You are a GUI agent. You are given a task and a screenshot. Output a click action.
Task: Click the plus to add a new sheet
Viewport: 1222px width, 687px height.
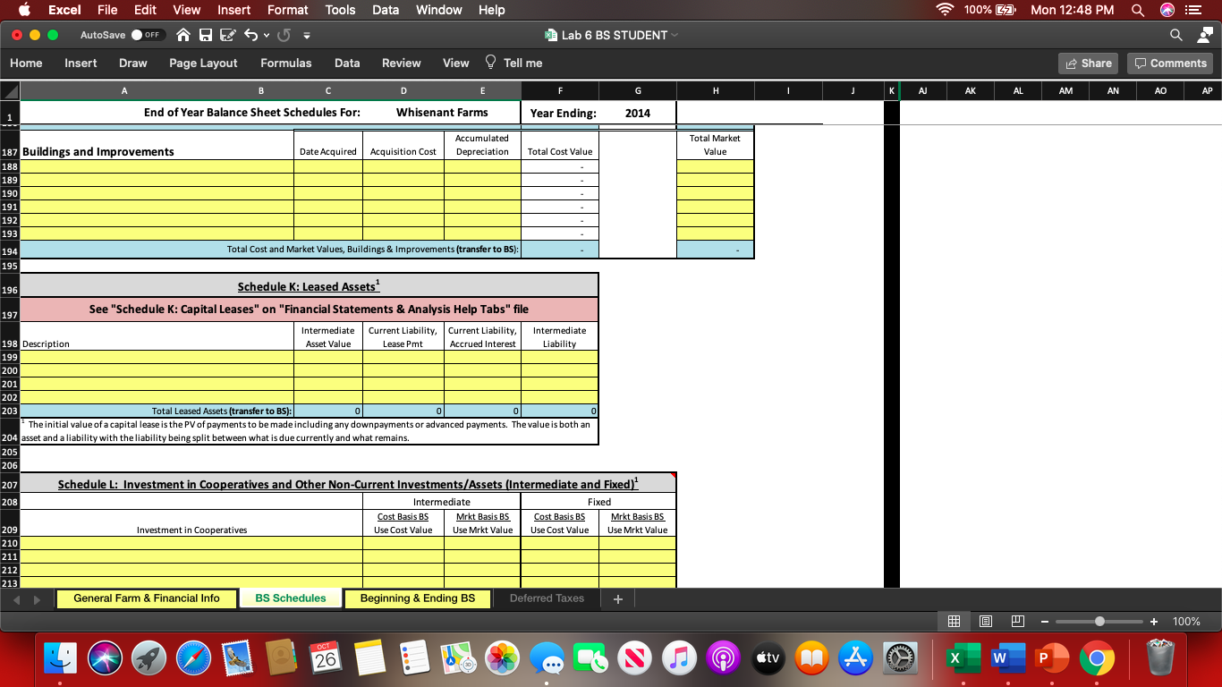point(617,598)
